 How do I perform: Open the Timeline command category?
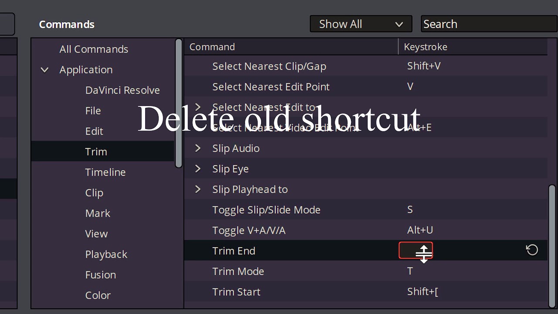105,172
